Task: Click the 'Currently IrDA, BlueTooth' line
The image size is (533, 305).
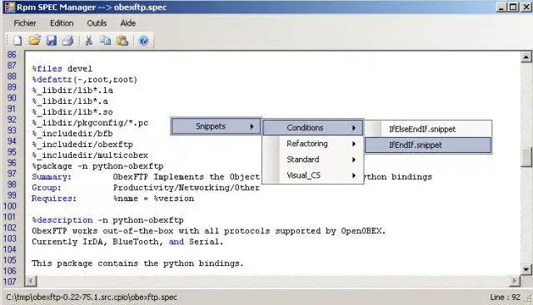Action: click(x=127, y=242)
